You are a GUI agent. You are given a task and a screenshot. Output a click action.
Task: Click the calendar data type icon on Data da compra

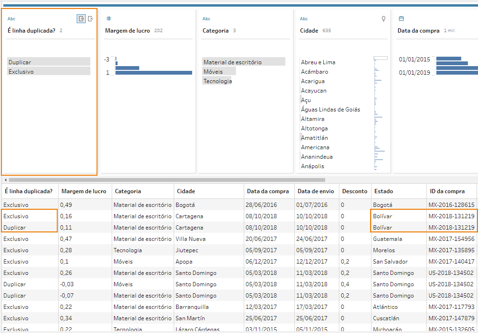point(401,18)
